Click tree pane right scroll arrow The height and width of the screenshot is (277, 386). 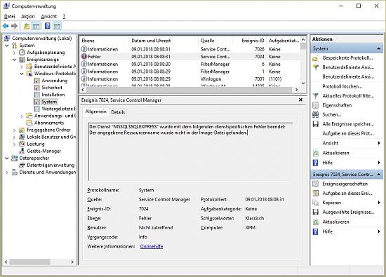click(x=72, y=262)
